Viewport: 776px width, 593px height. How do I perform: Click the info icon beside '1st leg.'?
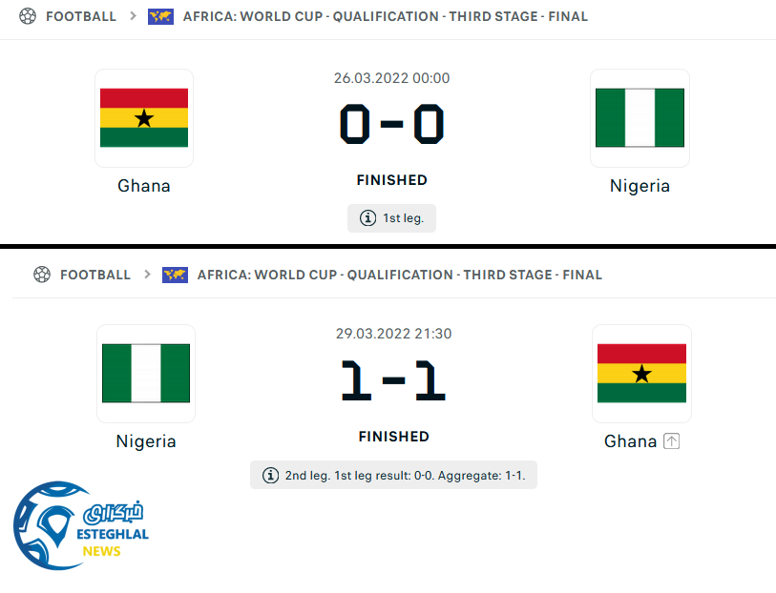367,218
